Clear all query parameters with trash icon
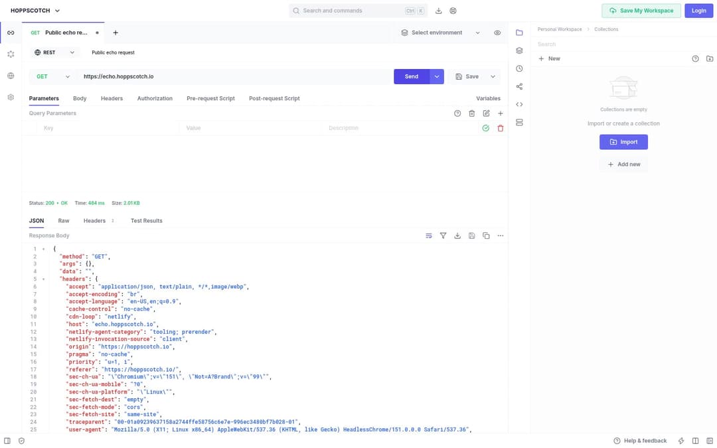 pos(471,113)
